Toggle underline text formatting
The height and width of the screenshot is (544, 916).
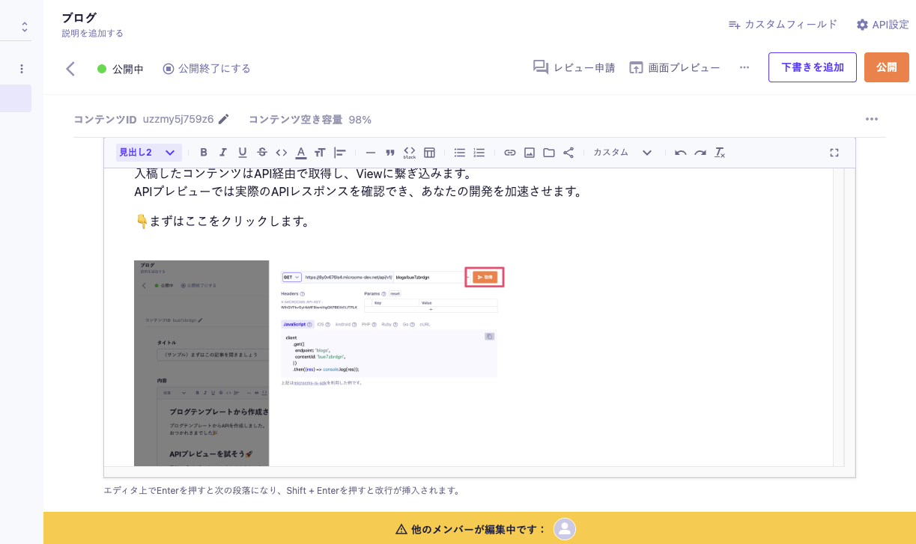[242, 153]
